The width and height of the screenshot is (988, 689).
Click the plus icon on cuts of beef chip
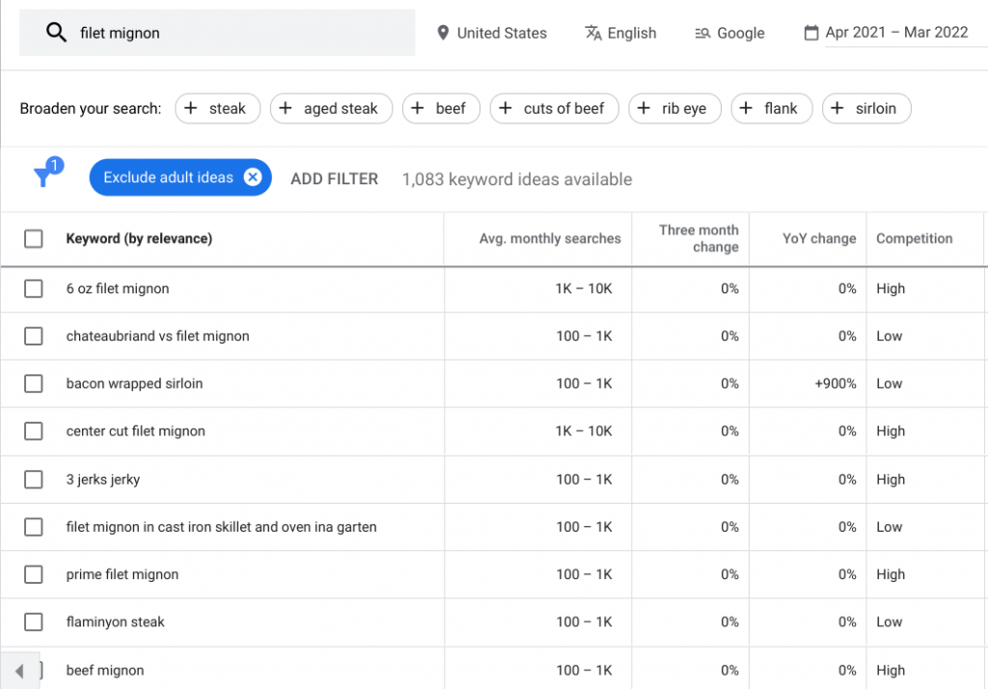[x=506, y=108]
